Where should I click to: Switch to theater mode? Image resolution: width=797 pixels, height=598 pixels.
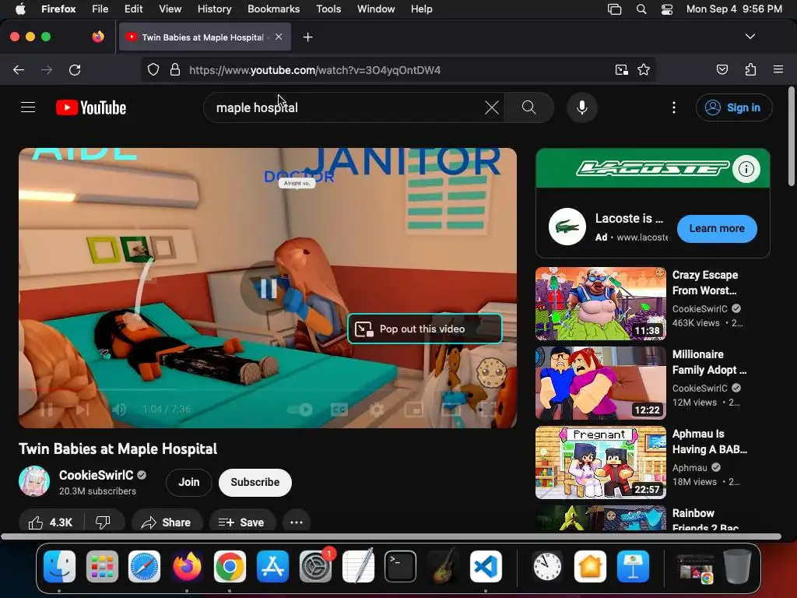click(x=451, y=410)
